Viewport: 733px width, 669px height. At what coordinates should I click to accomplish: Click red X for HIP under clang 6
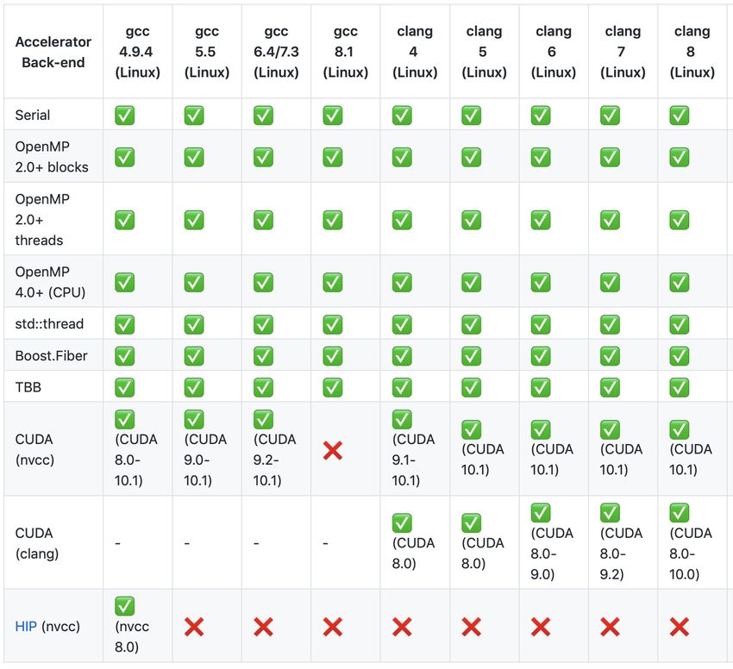pos(541,627)
